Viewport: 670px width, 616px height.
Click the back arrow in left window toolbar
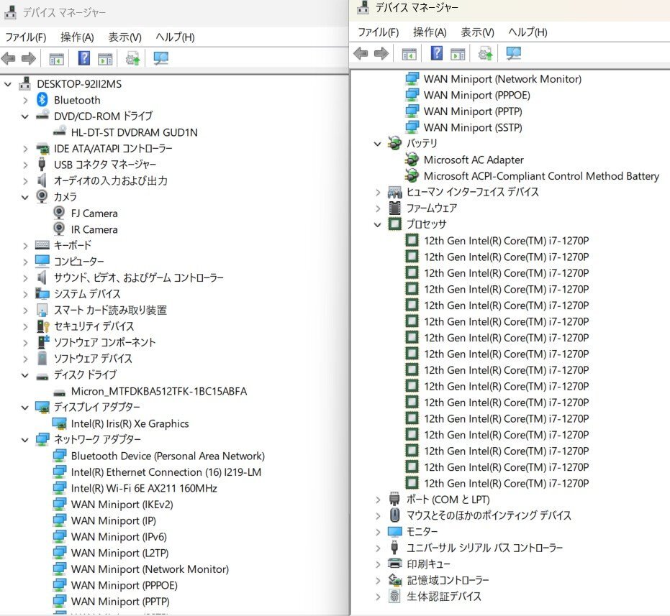pyautogui.click(x=9, y=59)
